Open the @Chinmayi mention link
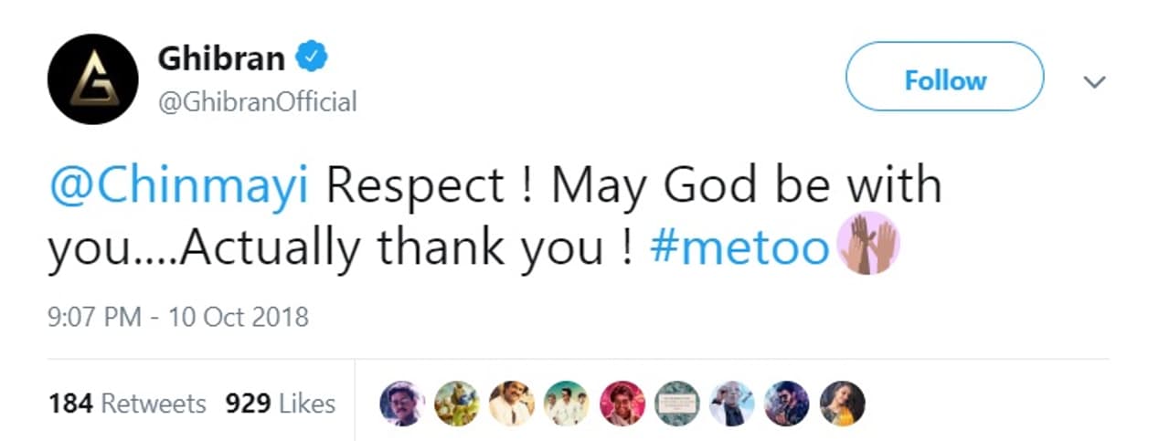Viewport: 1170px width, 441px height. pyautogui.click(x=179, y=186)
